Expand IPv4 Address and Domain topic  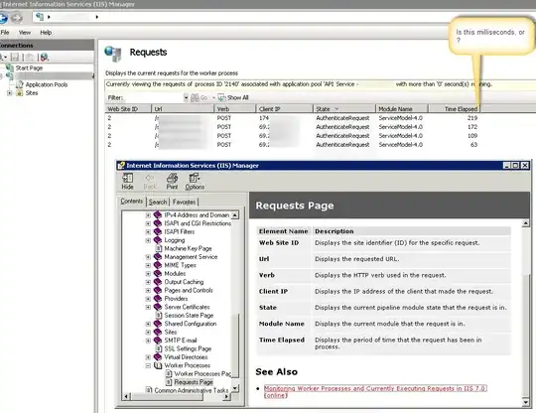pyautogui.click(x=148, y=215)
